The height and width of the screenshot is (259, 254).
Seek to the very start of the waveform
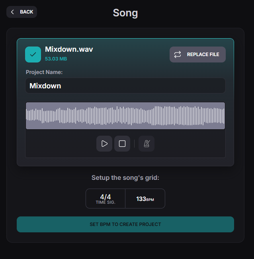27,116
